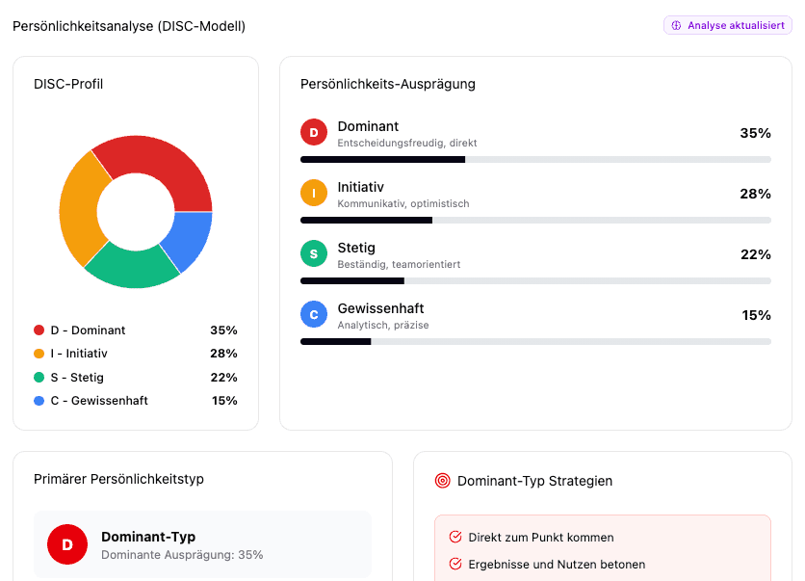Click the blue C circle icon beside Gewissenhaft

314,314
